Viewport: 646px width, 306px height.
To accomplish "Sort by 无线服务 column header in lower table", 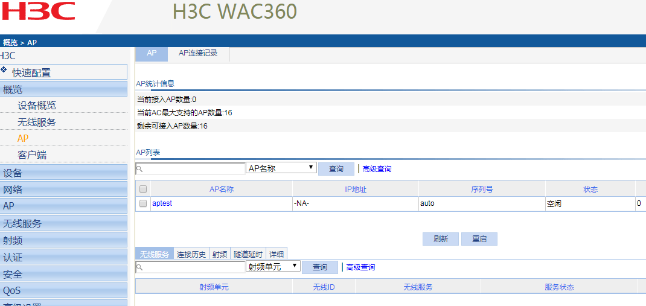I will pyautogui.click(x=418, y=287).
